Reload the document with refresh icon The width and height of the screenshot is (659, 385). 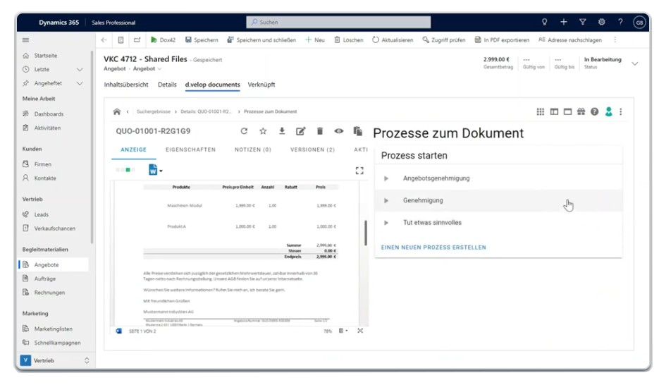click(244, 131)
